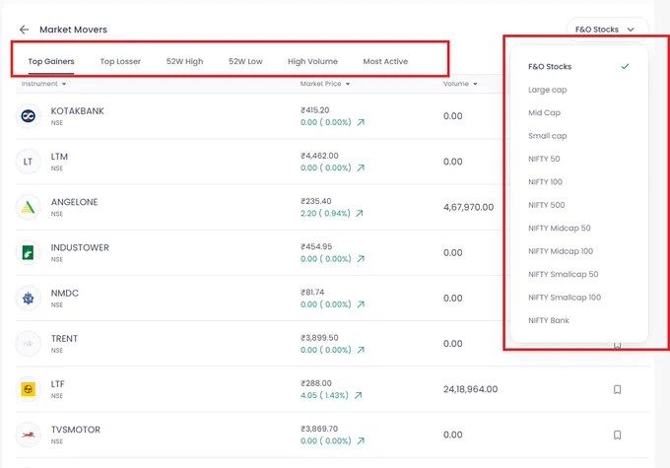Image resolution: width=670 pixels, height=468 pixels.
Task: Switch to the Top Losser tab
Action: tap(120, 61)
